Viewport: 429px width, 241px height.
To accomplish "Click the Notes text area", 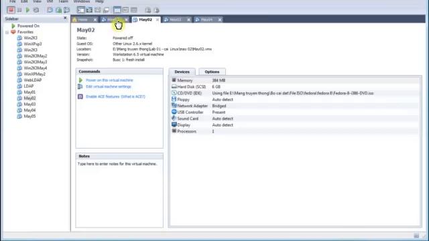I will [119, 193].
